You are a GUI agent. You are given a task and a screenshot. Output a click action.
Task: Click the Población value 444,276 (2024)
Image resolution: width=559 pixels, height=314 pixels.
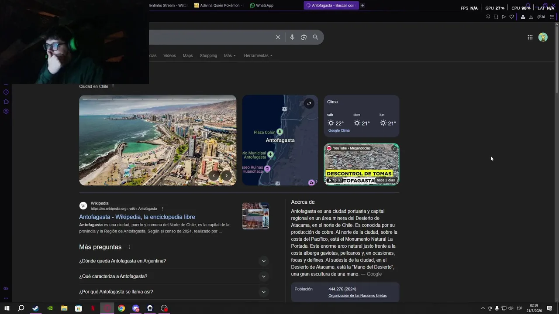point(342,289)
